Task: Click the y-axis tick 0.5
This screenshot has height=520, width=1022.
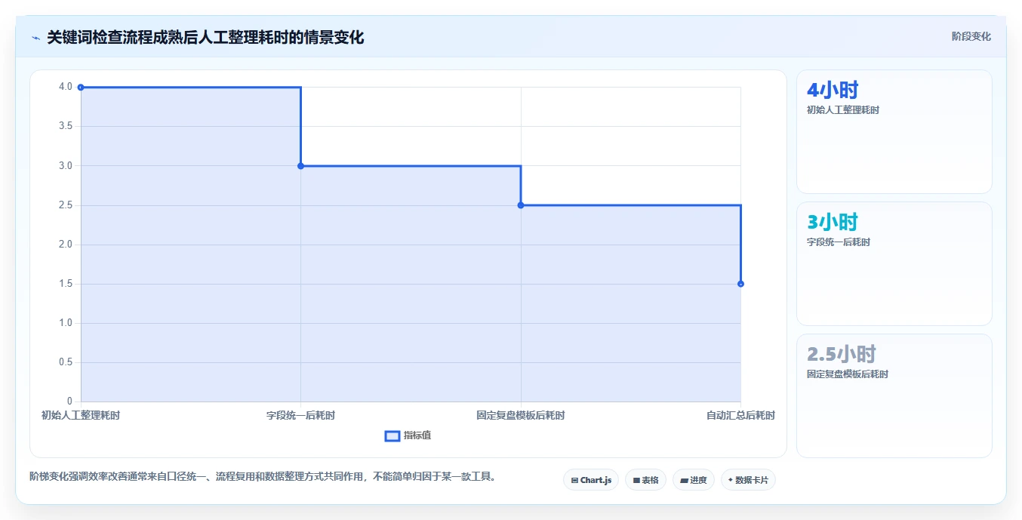Action: (66, 362)
